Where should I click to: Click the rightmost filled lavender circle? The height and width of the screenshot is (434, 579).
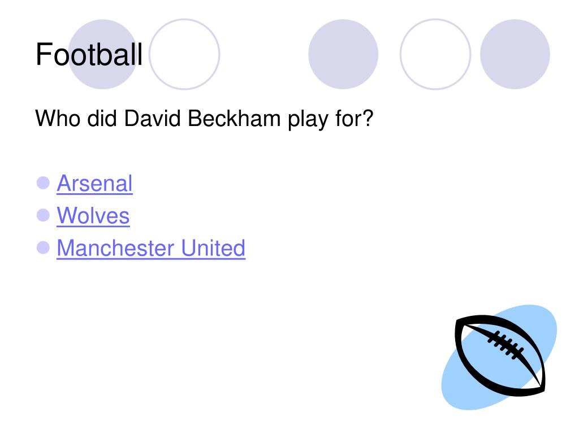[x=515, y=54]
